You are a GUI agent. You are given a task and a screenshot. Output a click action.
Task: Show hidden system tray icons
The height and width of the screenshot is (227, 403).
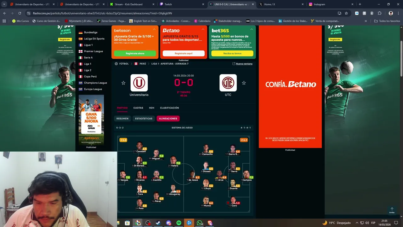pyautogui.click(x=357, y=223)
